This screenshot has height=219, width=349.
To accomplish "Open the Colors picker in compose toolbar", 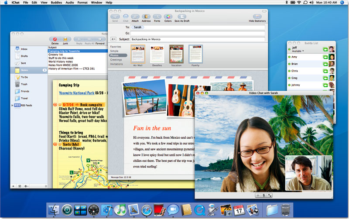I will point(168,16).
